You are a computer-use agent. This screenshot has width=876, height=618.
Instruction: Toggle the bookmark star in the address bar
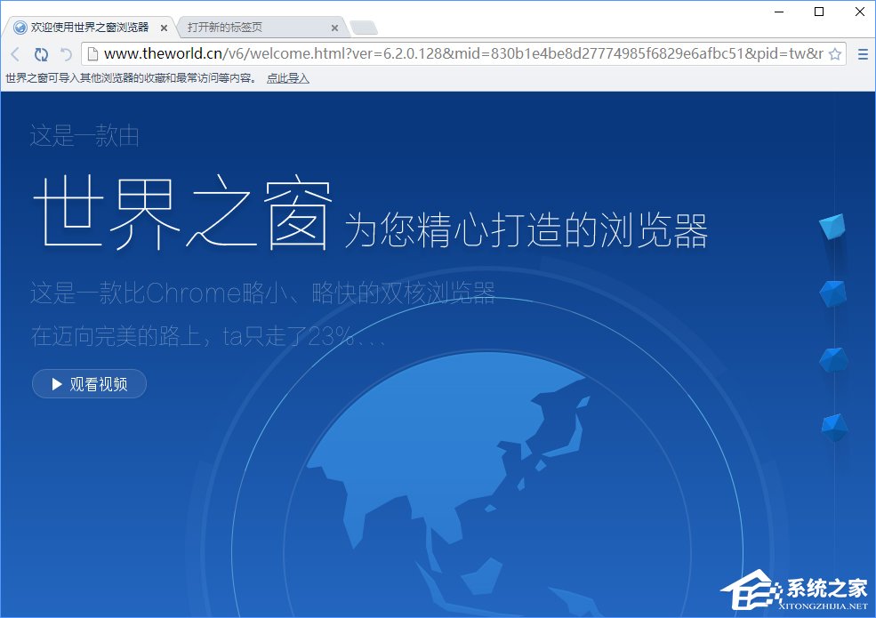834,54
